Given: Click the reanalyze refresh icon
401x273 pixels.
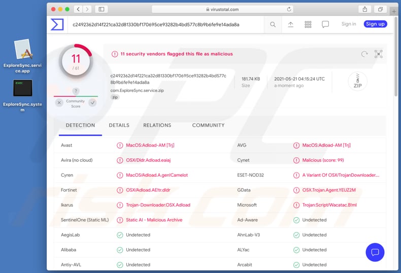Looking at the screenshot, I should point(364,54).
